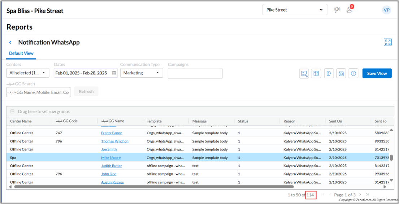
Task: Sort by Reason column header
Action: pos(290,121)
